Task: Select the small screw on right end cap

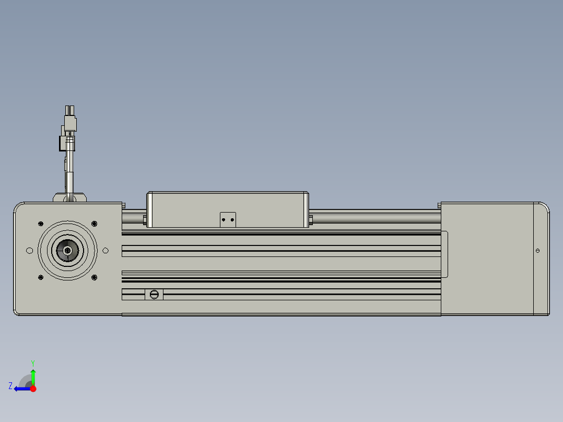Action: click(537, 251)
